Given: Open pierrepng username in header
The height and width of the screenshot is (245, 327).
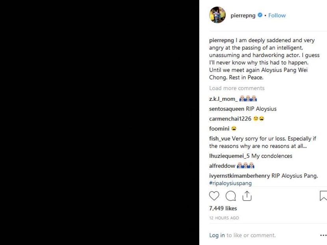Looking at the screenshot, I should pyautogui.click(x=243, y=15).
